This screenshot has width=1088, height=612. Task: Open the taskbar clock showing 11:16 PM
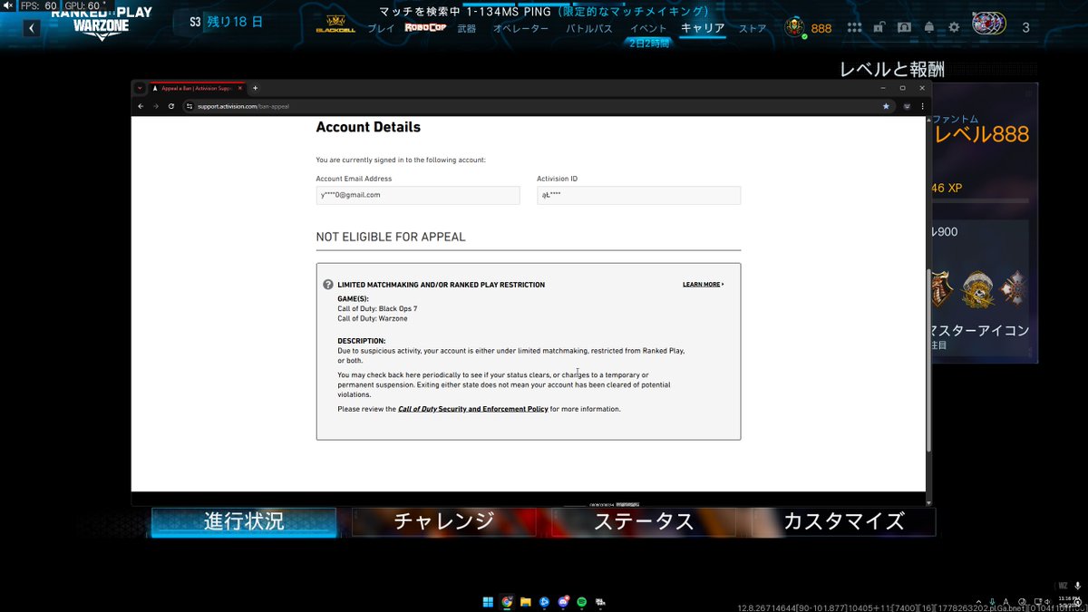point(1071,602)
